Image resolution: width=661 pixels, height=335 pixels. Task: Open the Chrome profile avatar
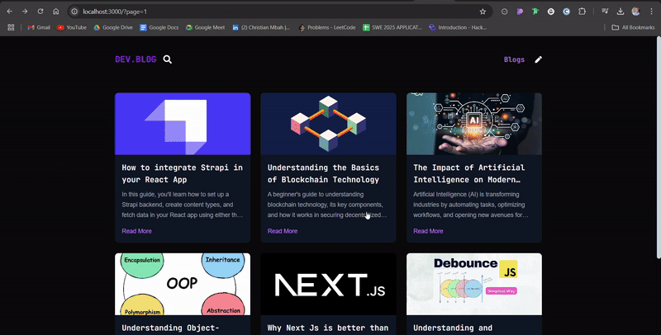pos(635,12)
